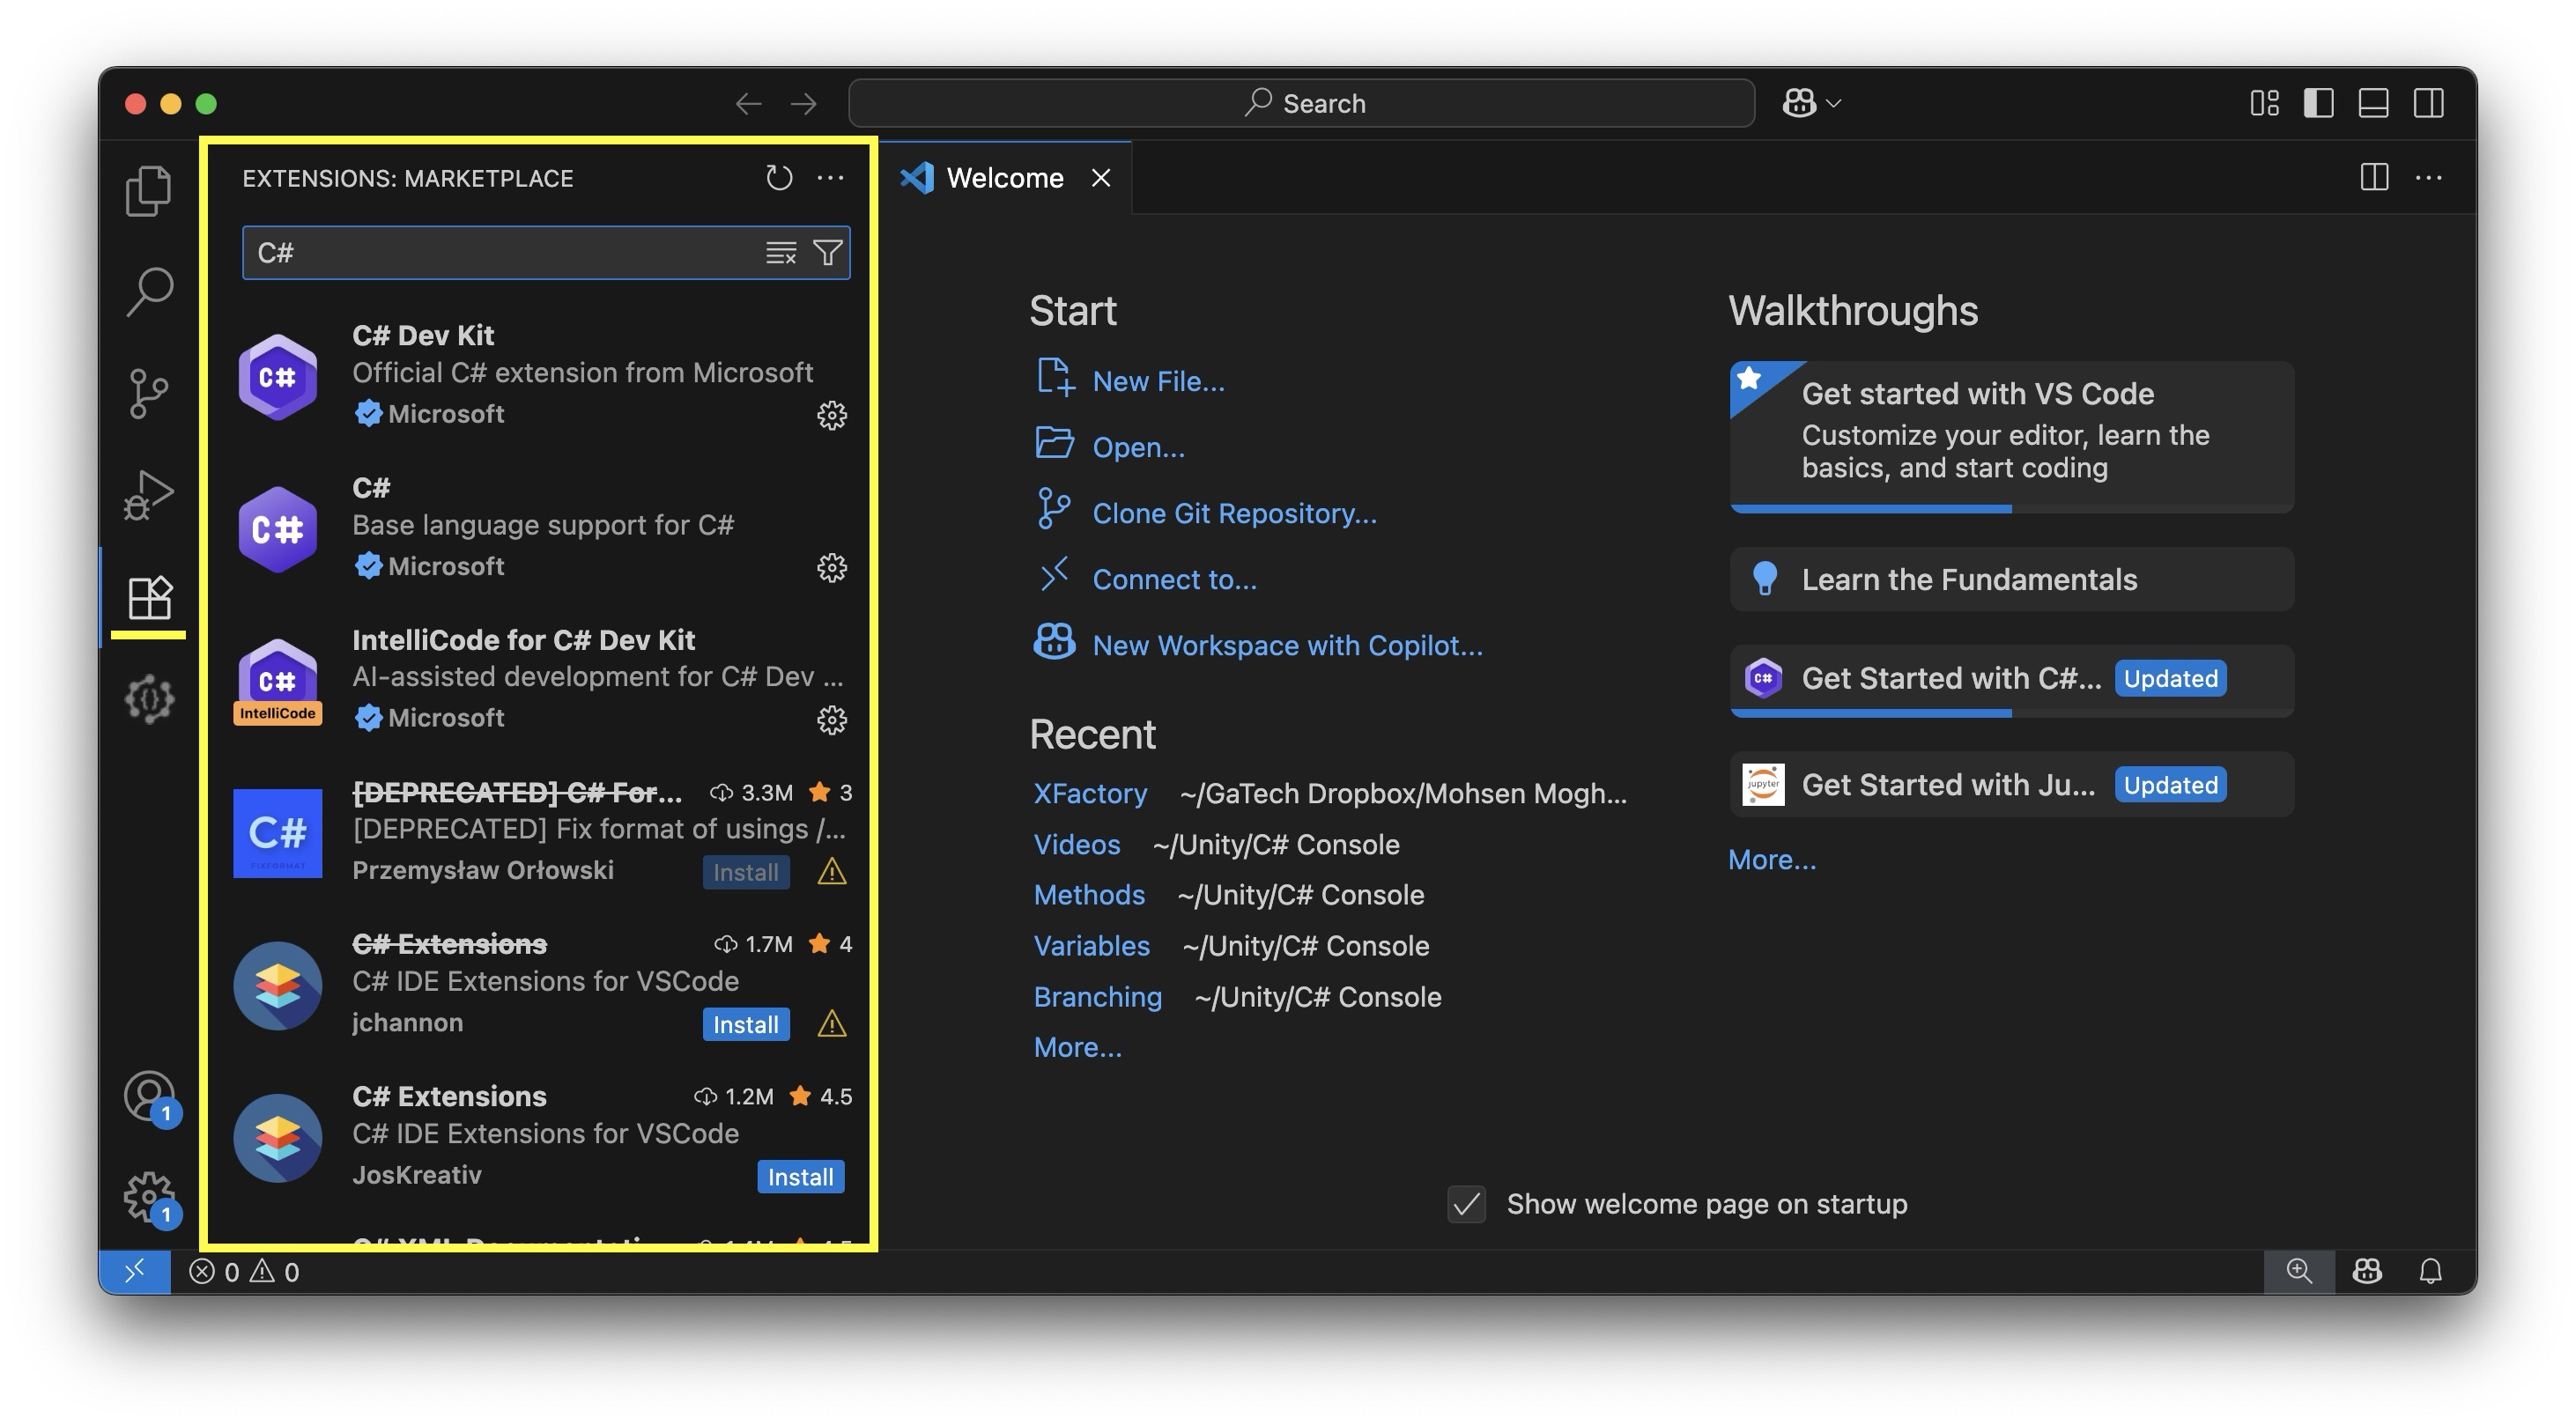Open the Source Control view

click(x=148, y=393)
